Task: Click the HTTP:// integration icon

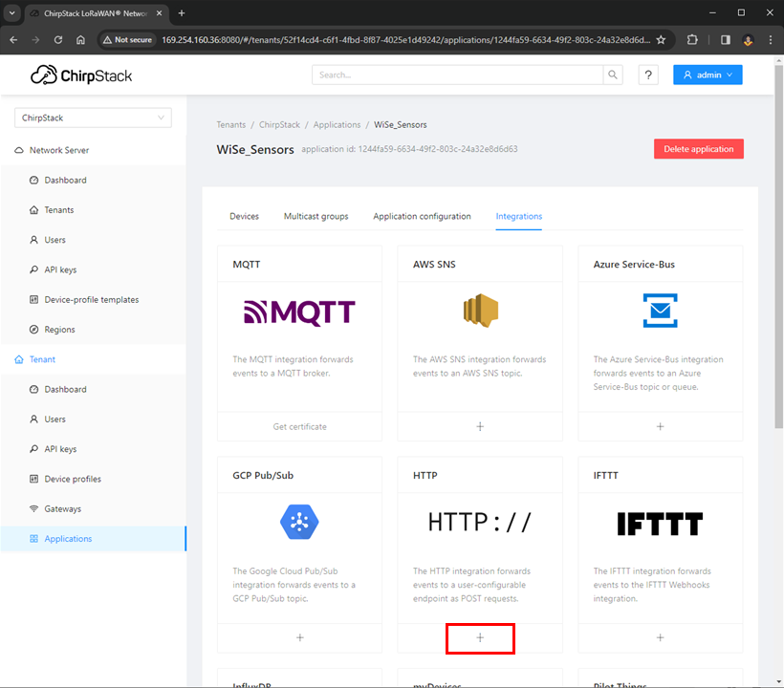Action: click(x=479, y=521)
